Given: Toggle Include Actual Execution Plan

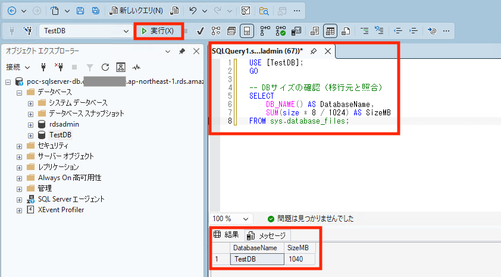Looking at the screenshot, I should [265, 31].
